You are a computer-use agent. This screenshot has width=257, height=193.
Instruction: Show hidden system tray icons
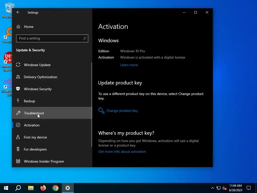(x=212, y=188)
